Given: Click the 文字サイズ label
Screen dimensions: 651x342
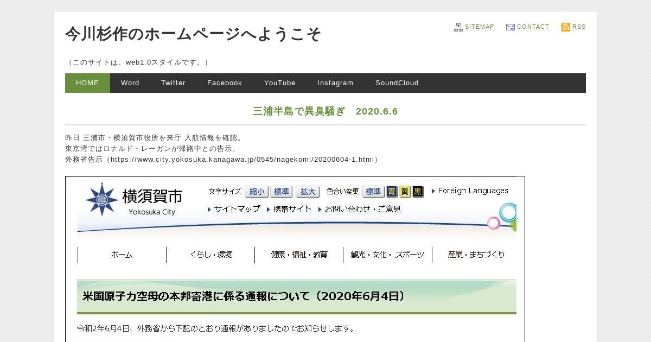Looking at the screenshot, I should coord(225,192).
